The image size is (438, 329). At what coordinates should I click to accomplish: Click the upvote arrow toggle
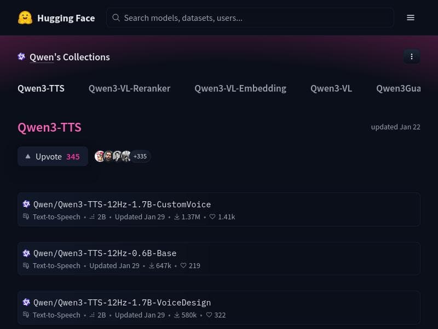(28, 156)
